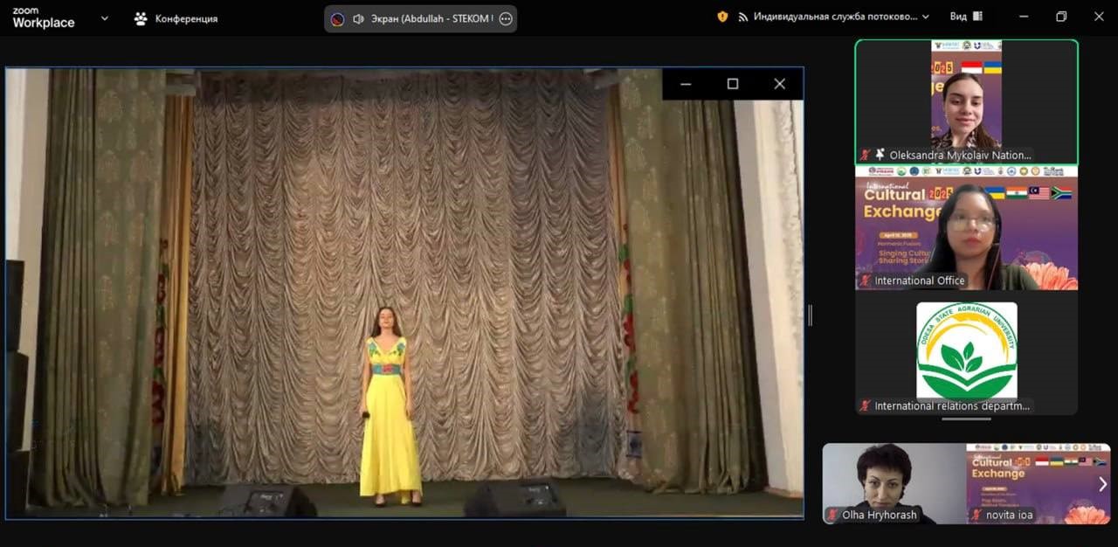Image resolution: width=1118 pixels, height=547 pixels.
Task: Click the Zoom Workplace logo
Action: click(x=44, y=17)
